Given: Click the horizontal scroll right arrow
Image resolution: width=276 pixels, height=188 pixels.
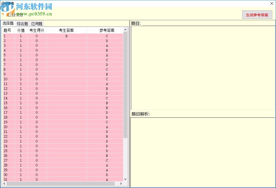Looking at the screenshot, I should (121, 183).
